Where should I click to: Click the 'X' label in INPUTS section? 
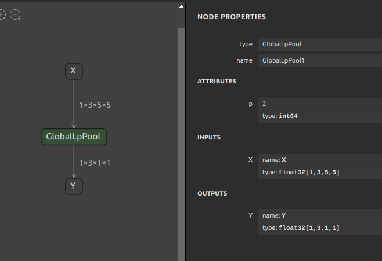250,160
